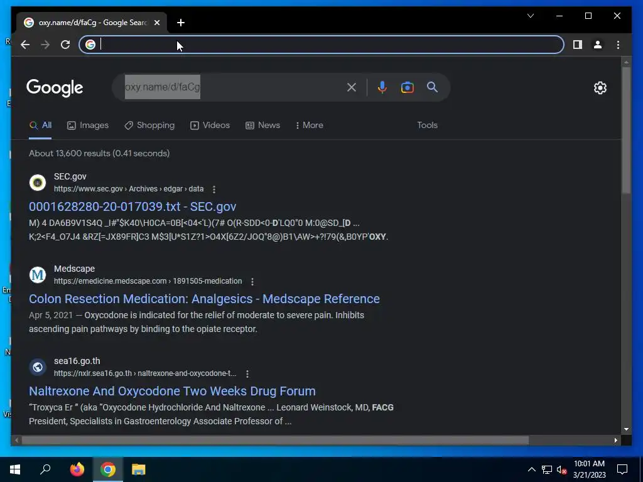The image size is (643, 482).
Task: Switch to the Videos tab
Action: 210,126
